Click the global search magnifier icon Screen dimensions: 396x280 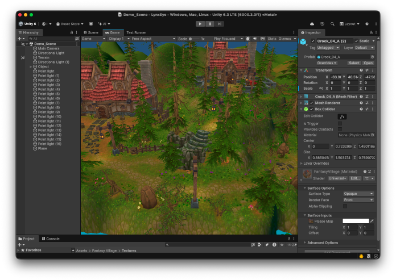[x=332, y=24]
